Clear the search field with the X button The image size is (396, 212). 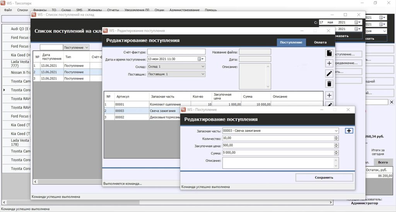tap(391, 102)
